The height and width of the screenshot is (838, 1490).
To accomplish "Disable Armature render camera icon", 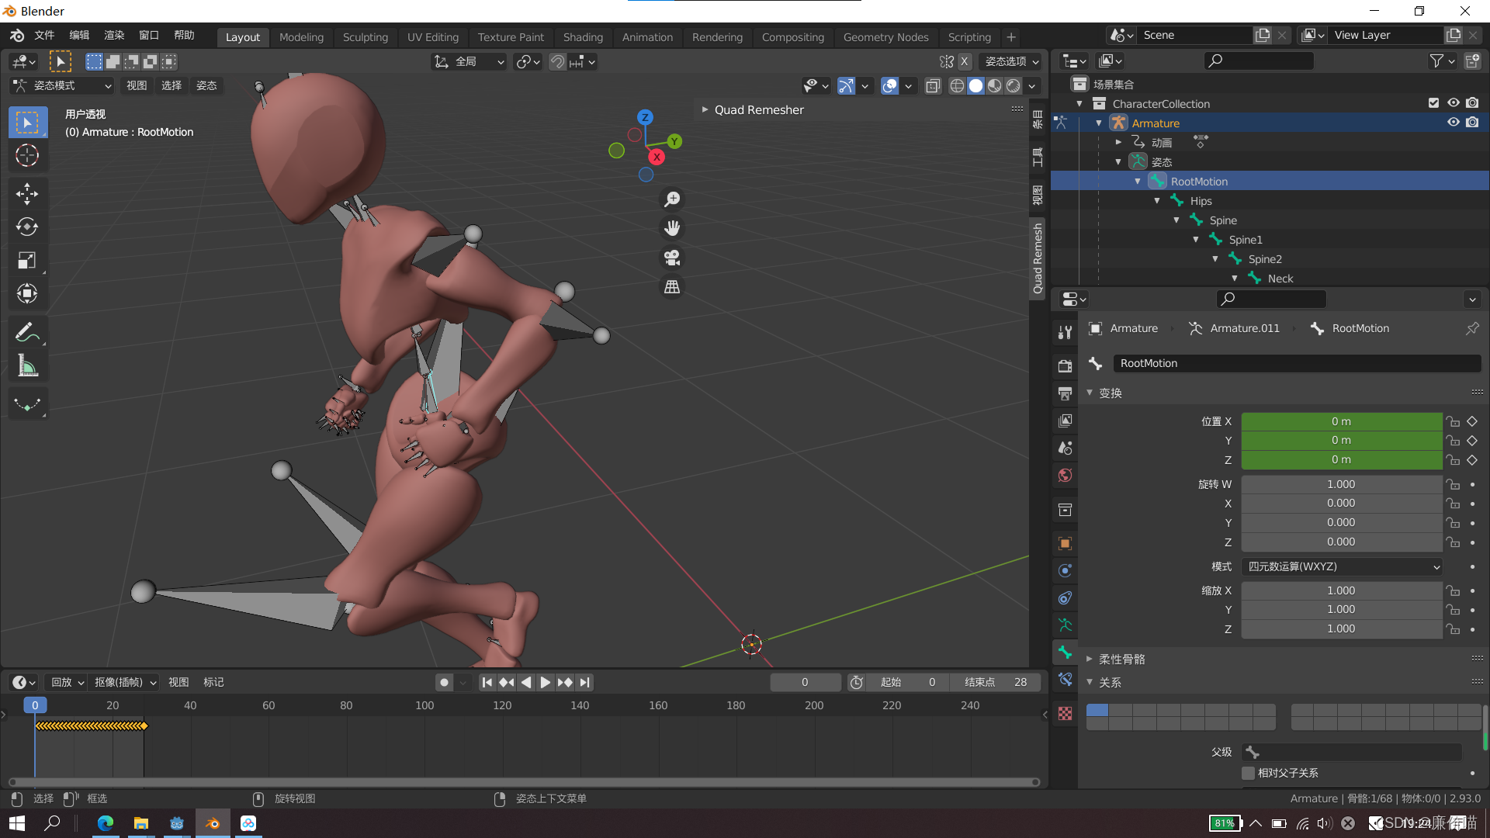I will [1472, 123].
